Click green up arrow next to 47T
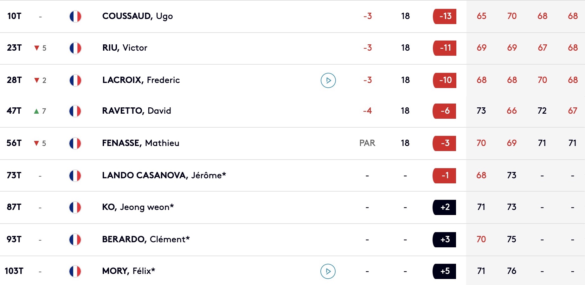 coord(36,111)
